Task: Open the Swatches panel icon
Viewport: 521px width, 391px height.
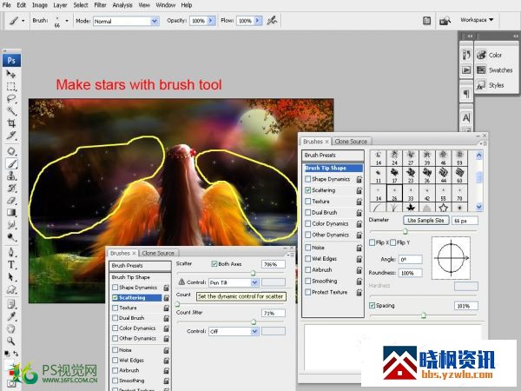Action: pos(481,70)
